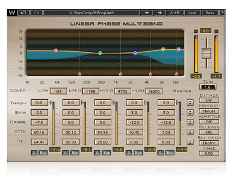Viewport: 232px width, 187px height.
Task: Undo the last change
Action: (x=23, y=13)
